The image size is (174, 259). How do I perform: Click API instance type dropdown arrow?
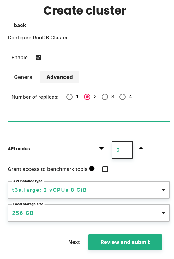click(x=164, y=190)
